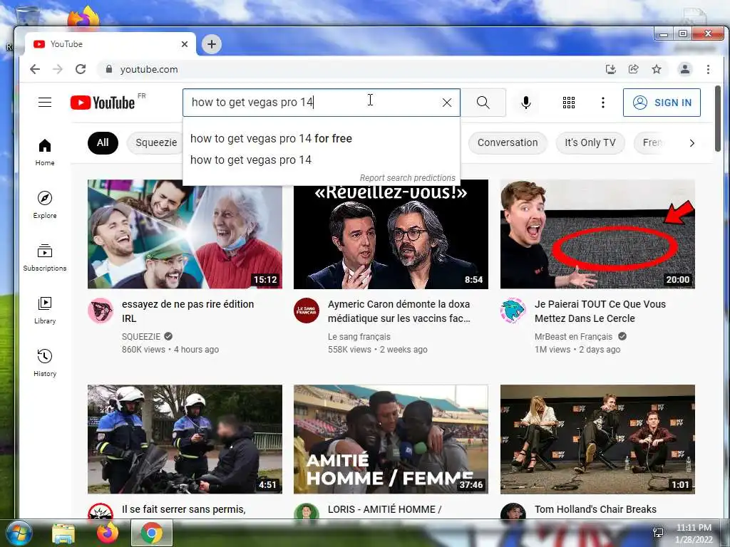Open the 37:46 'Amitié Homme / Femme' thumbnail
The width and height of the screenshot is (730, 547).
pos(391,439)
